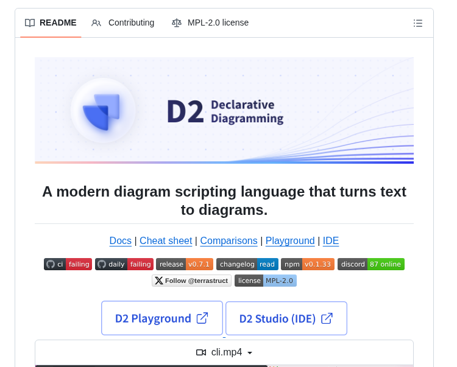Click the npm v0.1.33 badge
Viewport: 457px width, 367px height.
coord(307,264)
